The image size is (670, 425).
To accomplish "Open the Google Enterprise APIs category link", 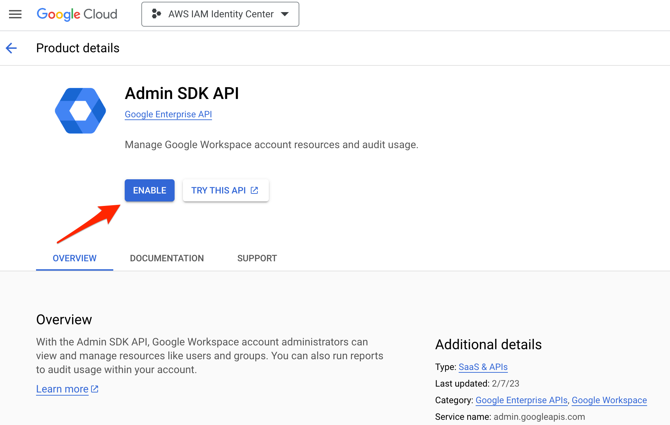I will click(521, 400).
